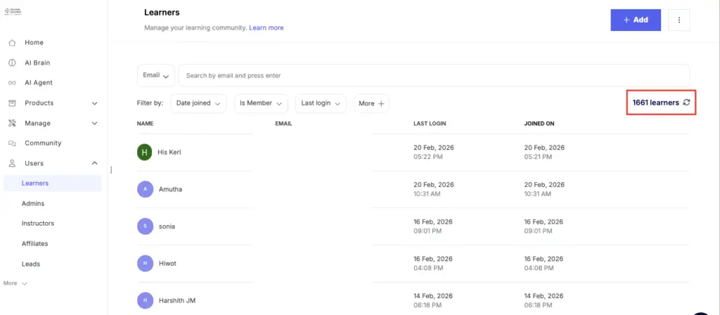Follow the Learn more link
Viewport: 720px width, 315px height.
[x=266, y=28]
